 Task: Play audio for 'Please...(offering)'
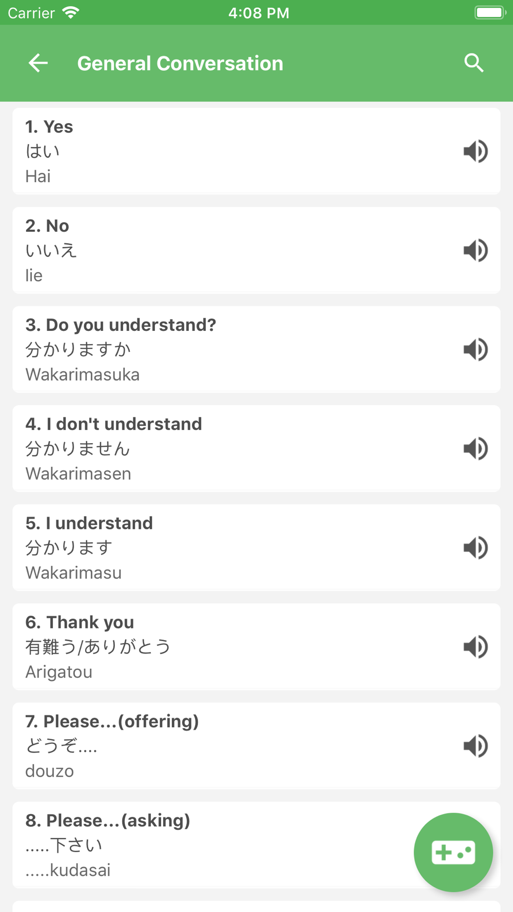tap(475, 746)
